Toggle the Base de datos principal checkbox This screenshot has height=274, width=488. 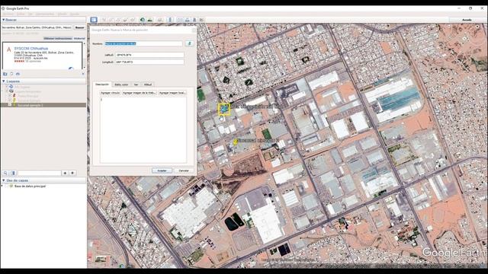tap(6, 186)
